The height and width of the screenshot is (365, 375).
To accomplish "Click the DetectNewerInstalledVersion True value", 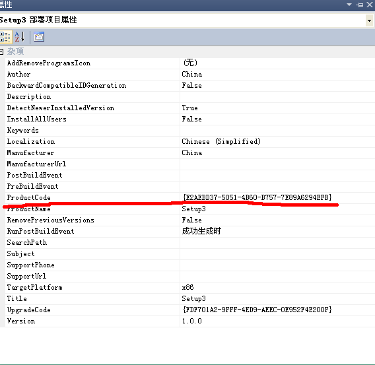I will [x=190, y=108].
